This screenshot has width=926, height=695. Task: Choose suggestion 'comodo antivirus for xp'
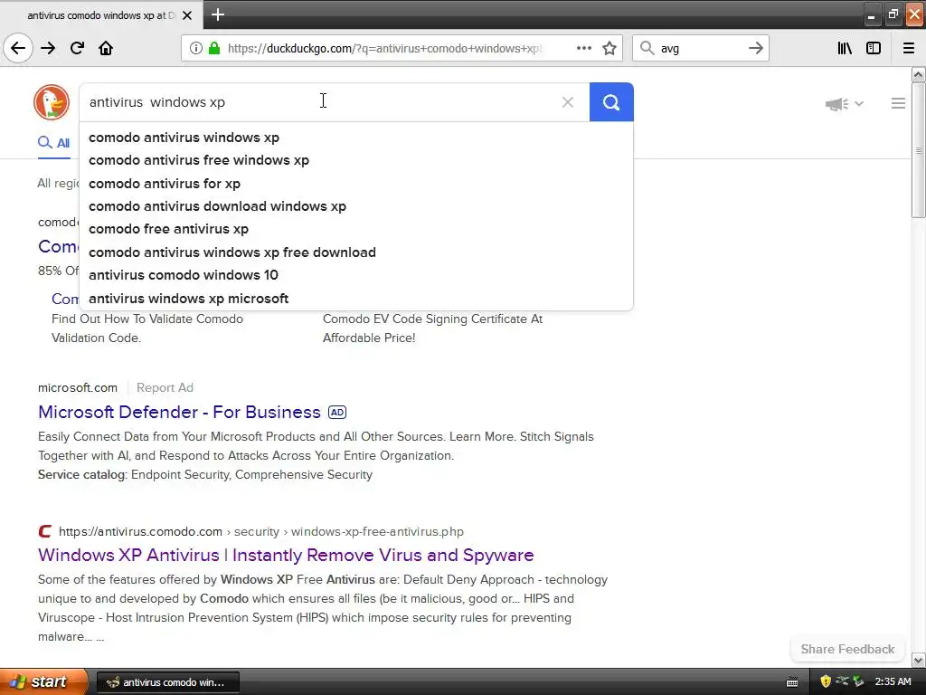click(356, 183)
